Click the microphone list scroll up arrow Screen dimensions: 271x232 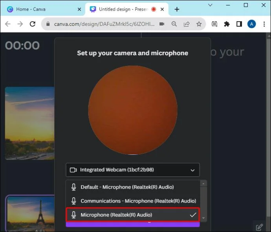[x=203, y=184]
